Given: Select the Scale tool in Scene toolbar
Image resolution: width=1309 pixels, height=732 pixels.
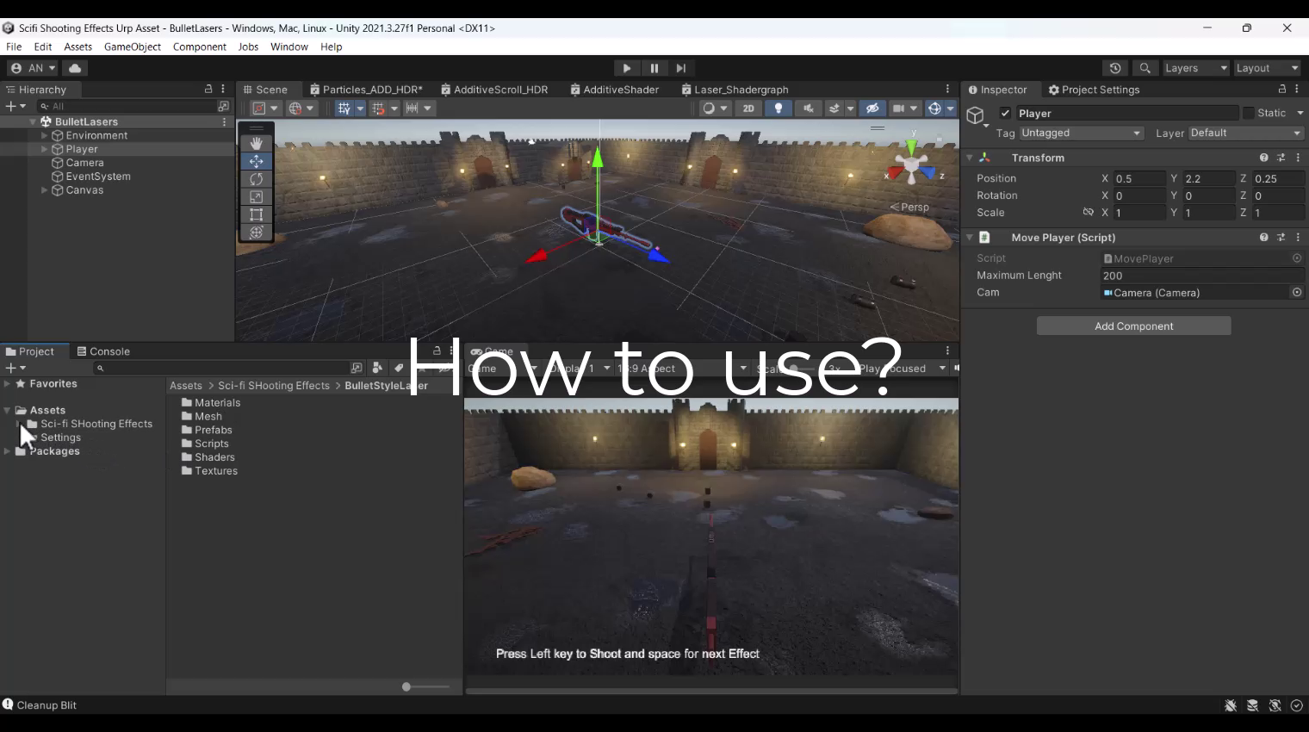Looking at the screenshot, I should coord(256,197).
